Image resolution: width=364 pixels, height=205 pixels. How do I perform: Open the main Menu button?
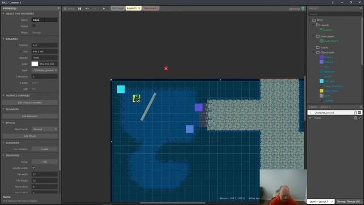pos(69,9)
